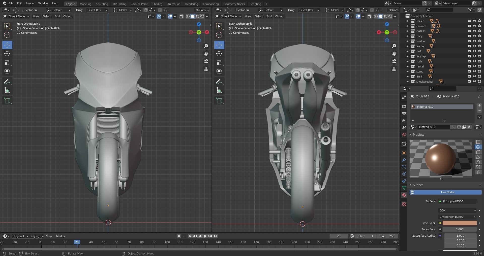Click Subsurface value slider
484x256 pixels.
460,229
